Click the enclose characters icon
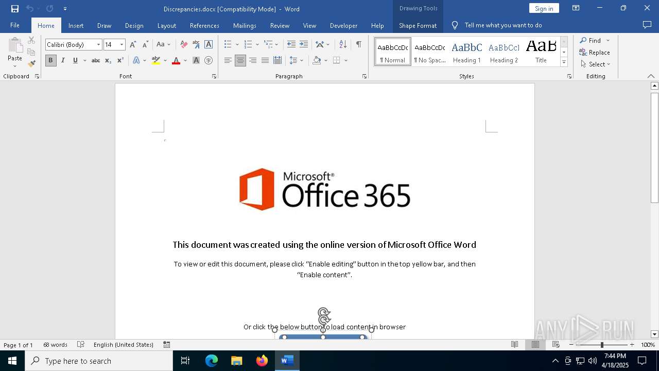This screenshot has width=659, height=371. (209, 60)
